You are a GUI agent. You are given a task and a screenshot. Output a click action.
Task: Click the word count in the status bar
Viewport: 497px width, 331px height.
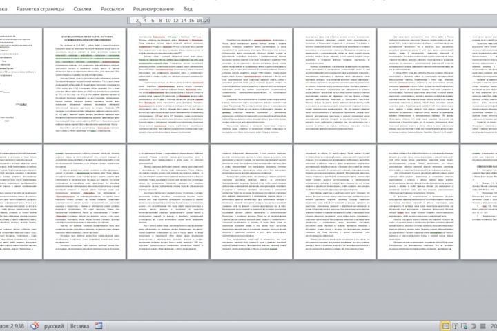(12, 326)
